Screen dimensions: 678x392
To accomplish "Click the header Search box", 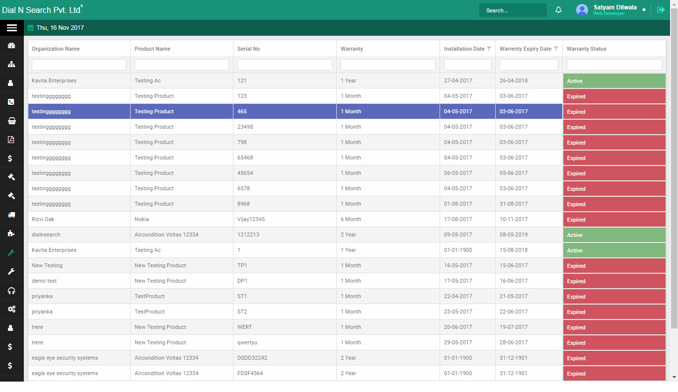I will (x=513, y=10).
